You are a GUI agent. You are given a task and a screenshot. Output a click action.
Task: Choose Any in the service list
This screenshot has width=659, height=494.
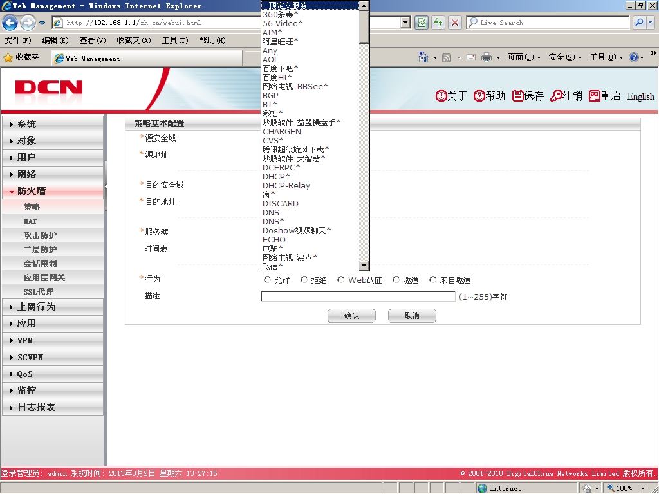point(310,50)
